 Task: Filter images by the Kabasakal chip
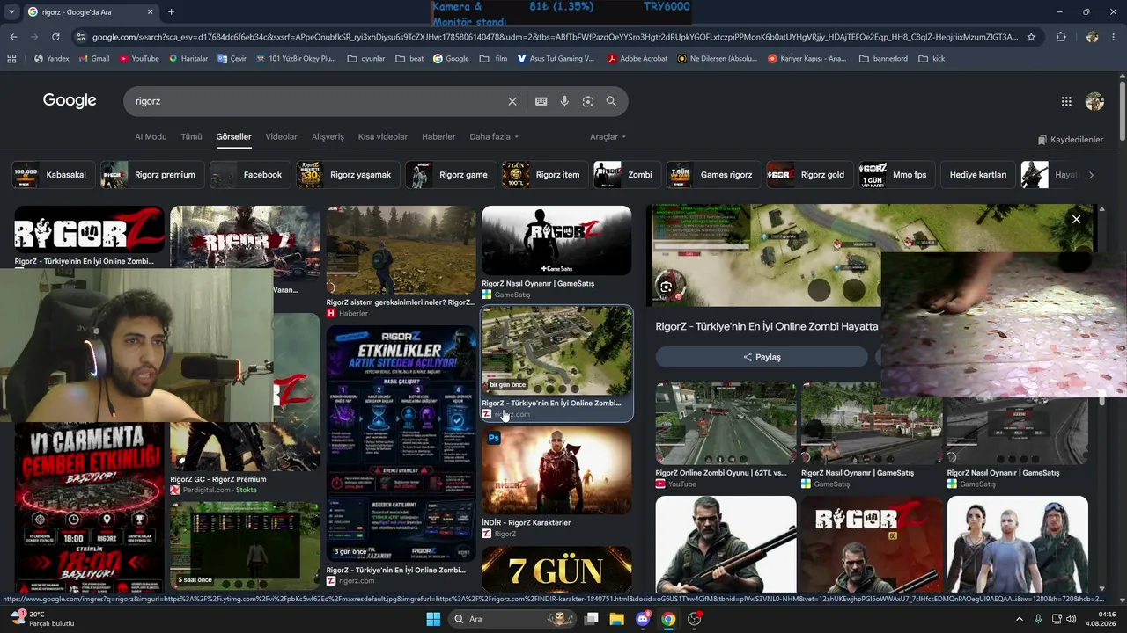(x=54, y=175)
